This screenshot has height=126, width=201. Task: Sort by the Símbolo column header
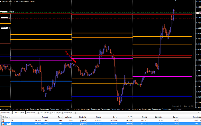pos(83,117)
